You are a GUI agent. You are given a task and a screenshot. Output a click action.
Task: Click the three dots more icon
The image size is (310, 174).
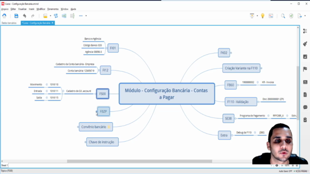[81, 16]
